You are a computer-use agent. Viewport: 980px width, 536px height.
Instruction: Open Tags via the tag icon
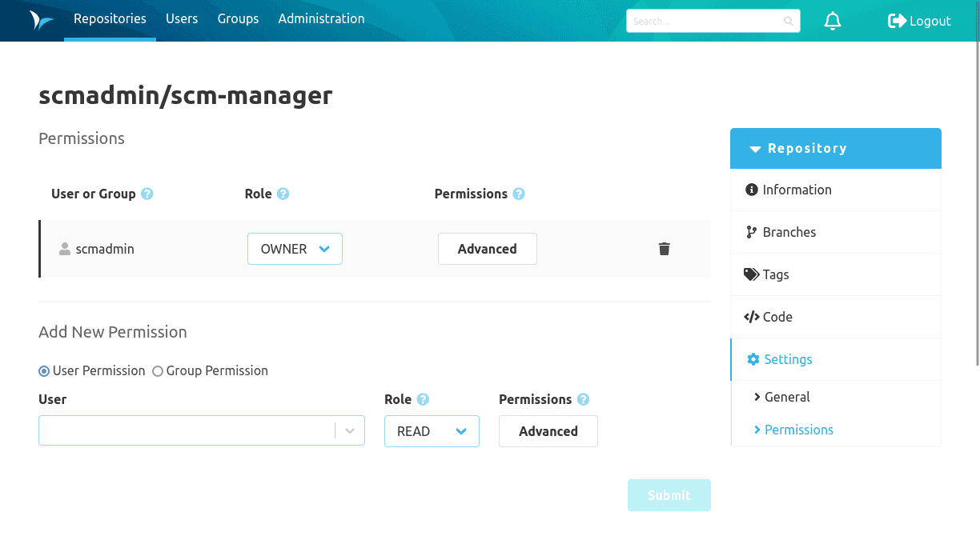click(x=751, y=274)
